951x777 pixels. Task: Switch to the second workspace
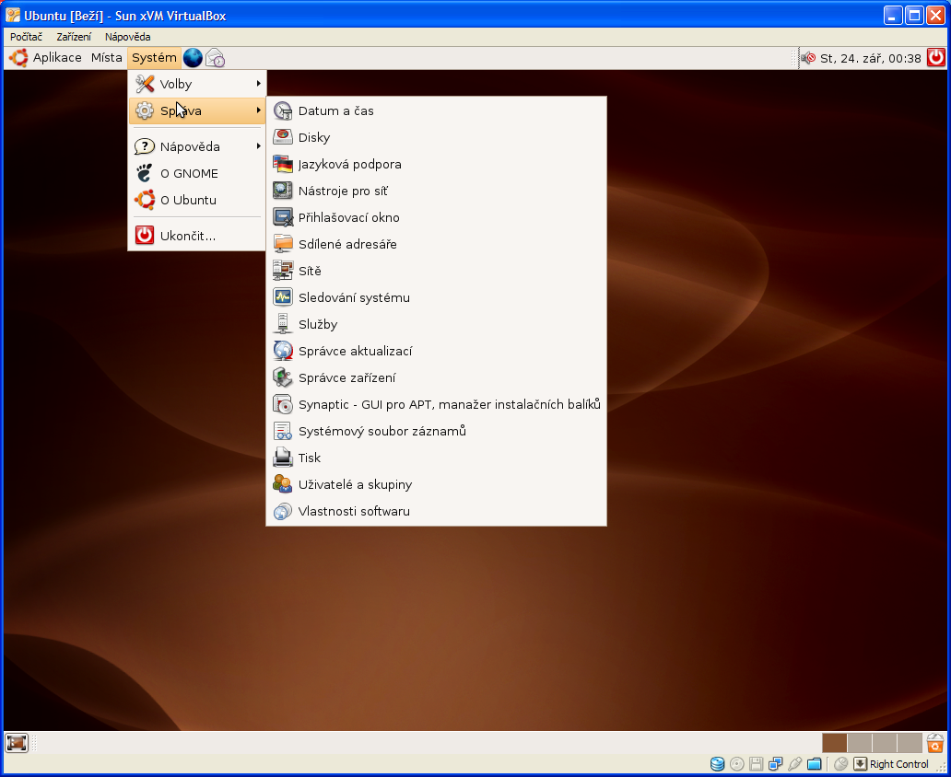tap(860, 742)
